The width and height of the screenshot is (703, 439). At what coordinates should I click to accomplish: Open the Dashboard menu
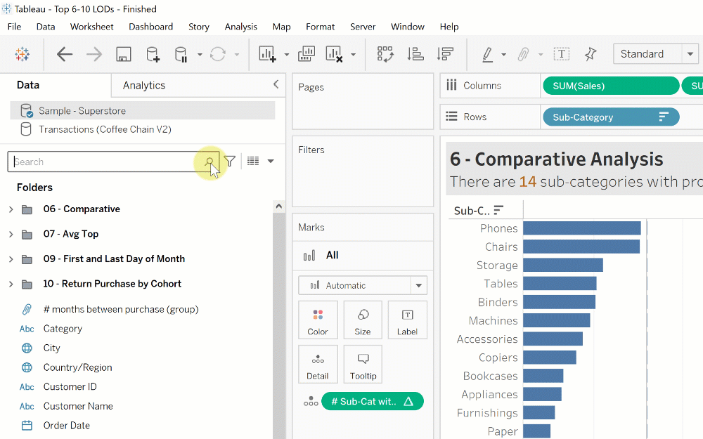pyautogui.click(x=150, y=27)
